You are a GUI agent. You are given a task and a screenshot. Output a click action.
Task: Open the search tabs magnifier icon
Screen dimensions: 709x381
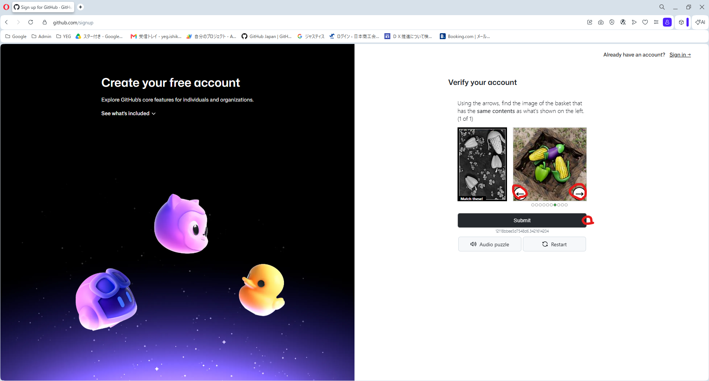pyautogui.click(x=662, y=7)
